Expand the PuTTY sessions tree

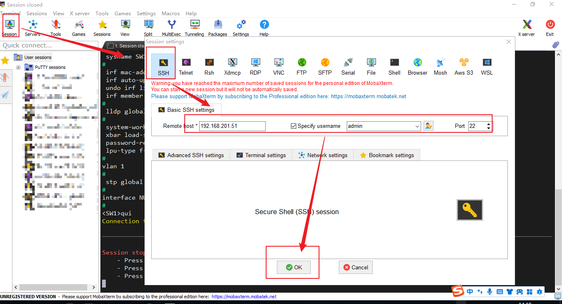pos(18,67)
